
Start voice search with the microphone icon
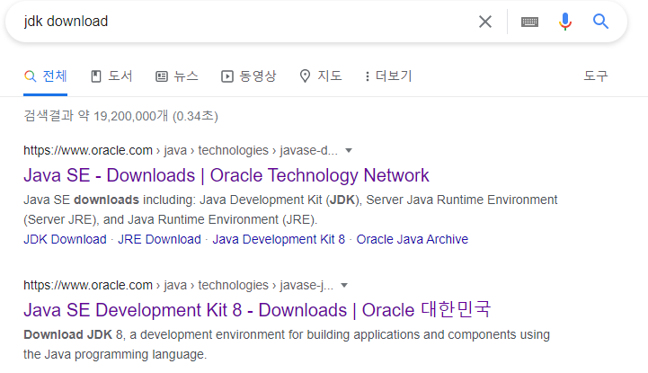click(x=565, y=22)
